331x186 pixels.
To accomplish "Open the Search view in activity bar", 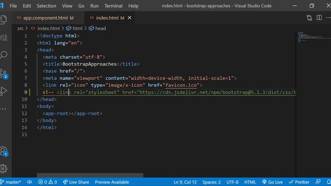I will click(x=4, y=55).
